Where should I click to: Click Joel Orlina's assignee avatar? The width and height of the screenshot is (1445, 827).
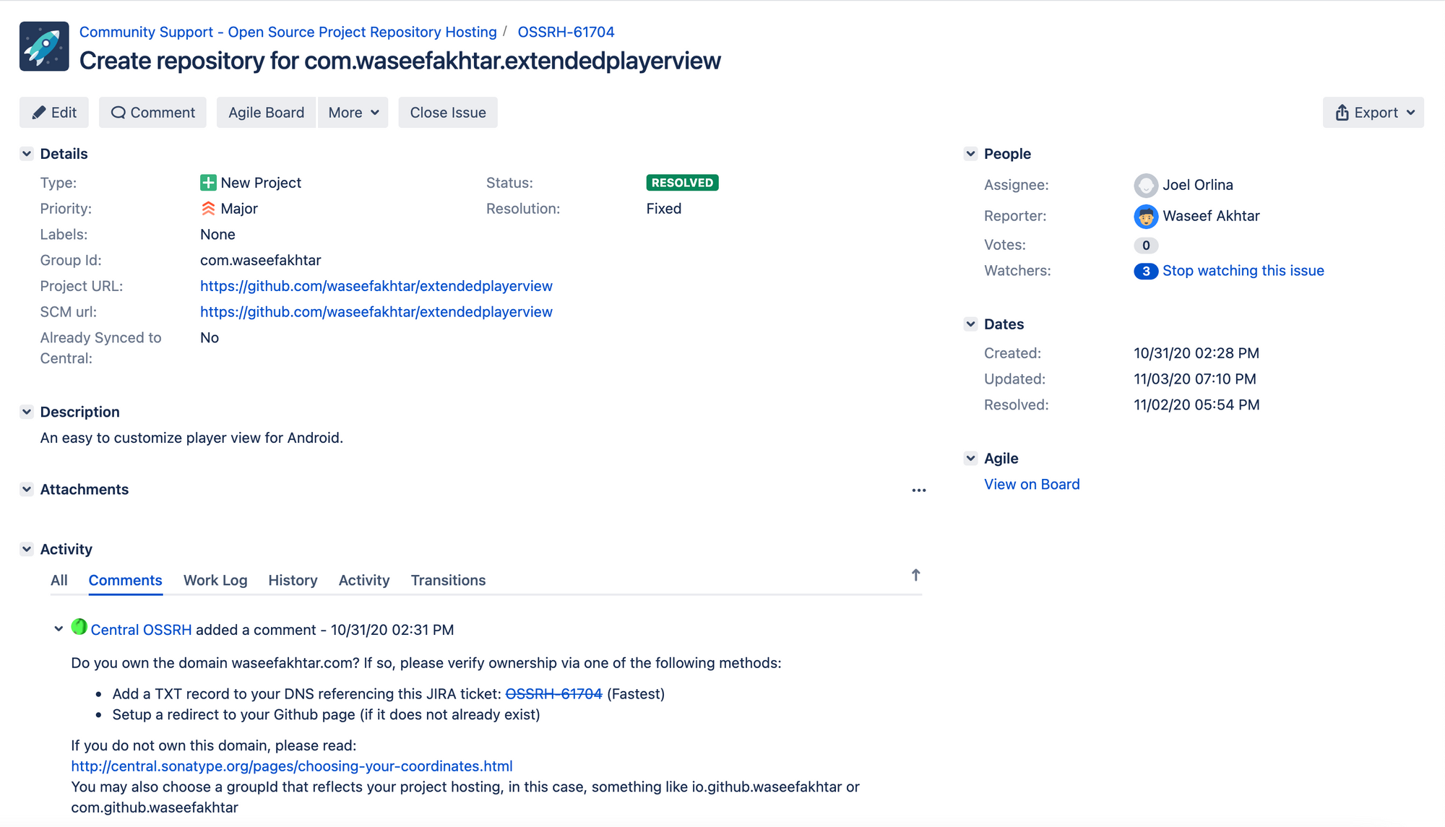coord(1146,186)
